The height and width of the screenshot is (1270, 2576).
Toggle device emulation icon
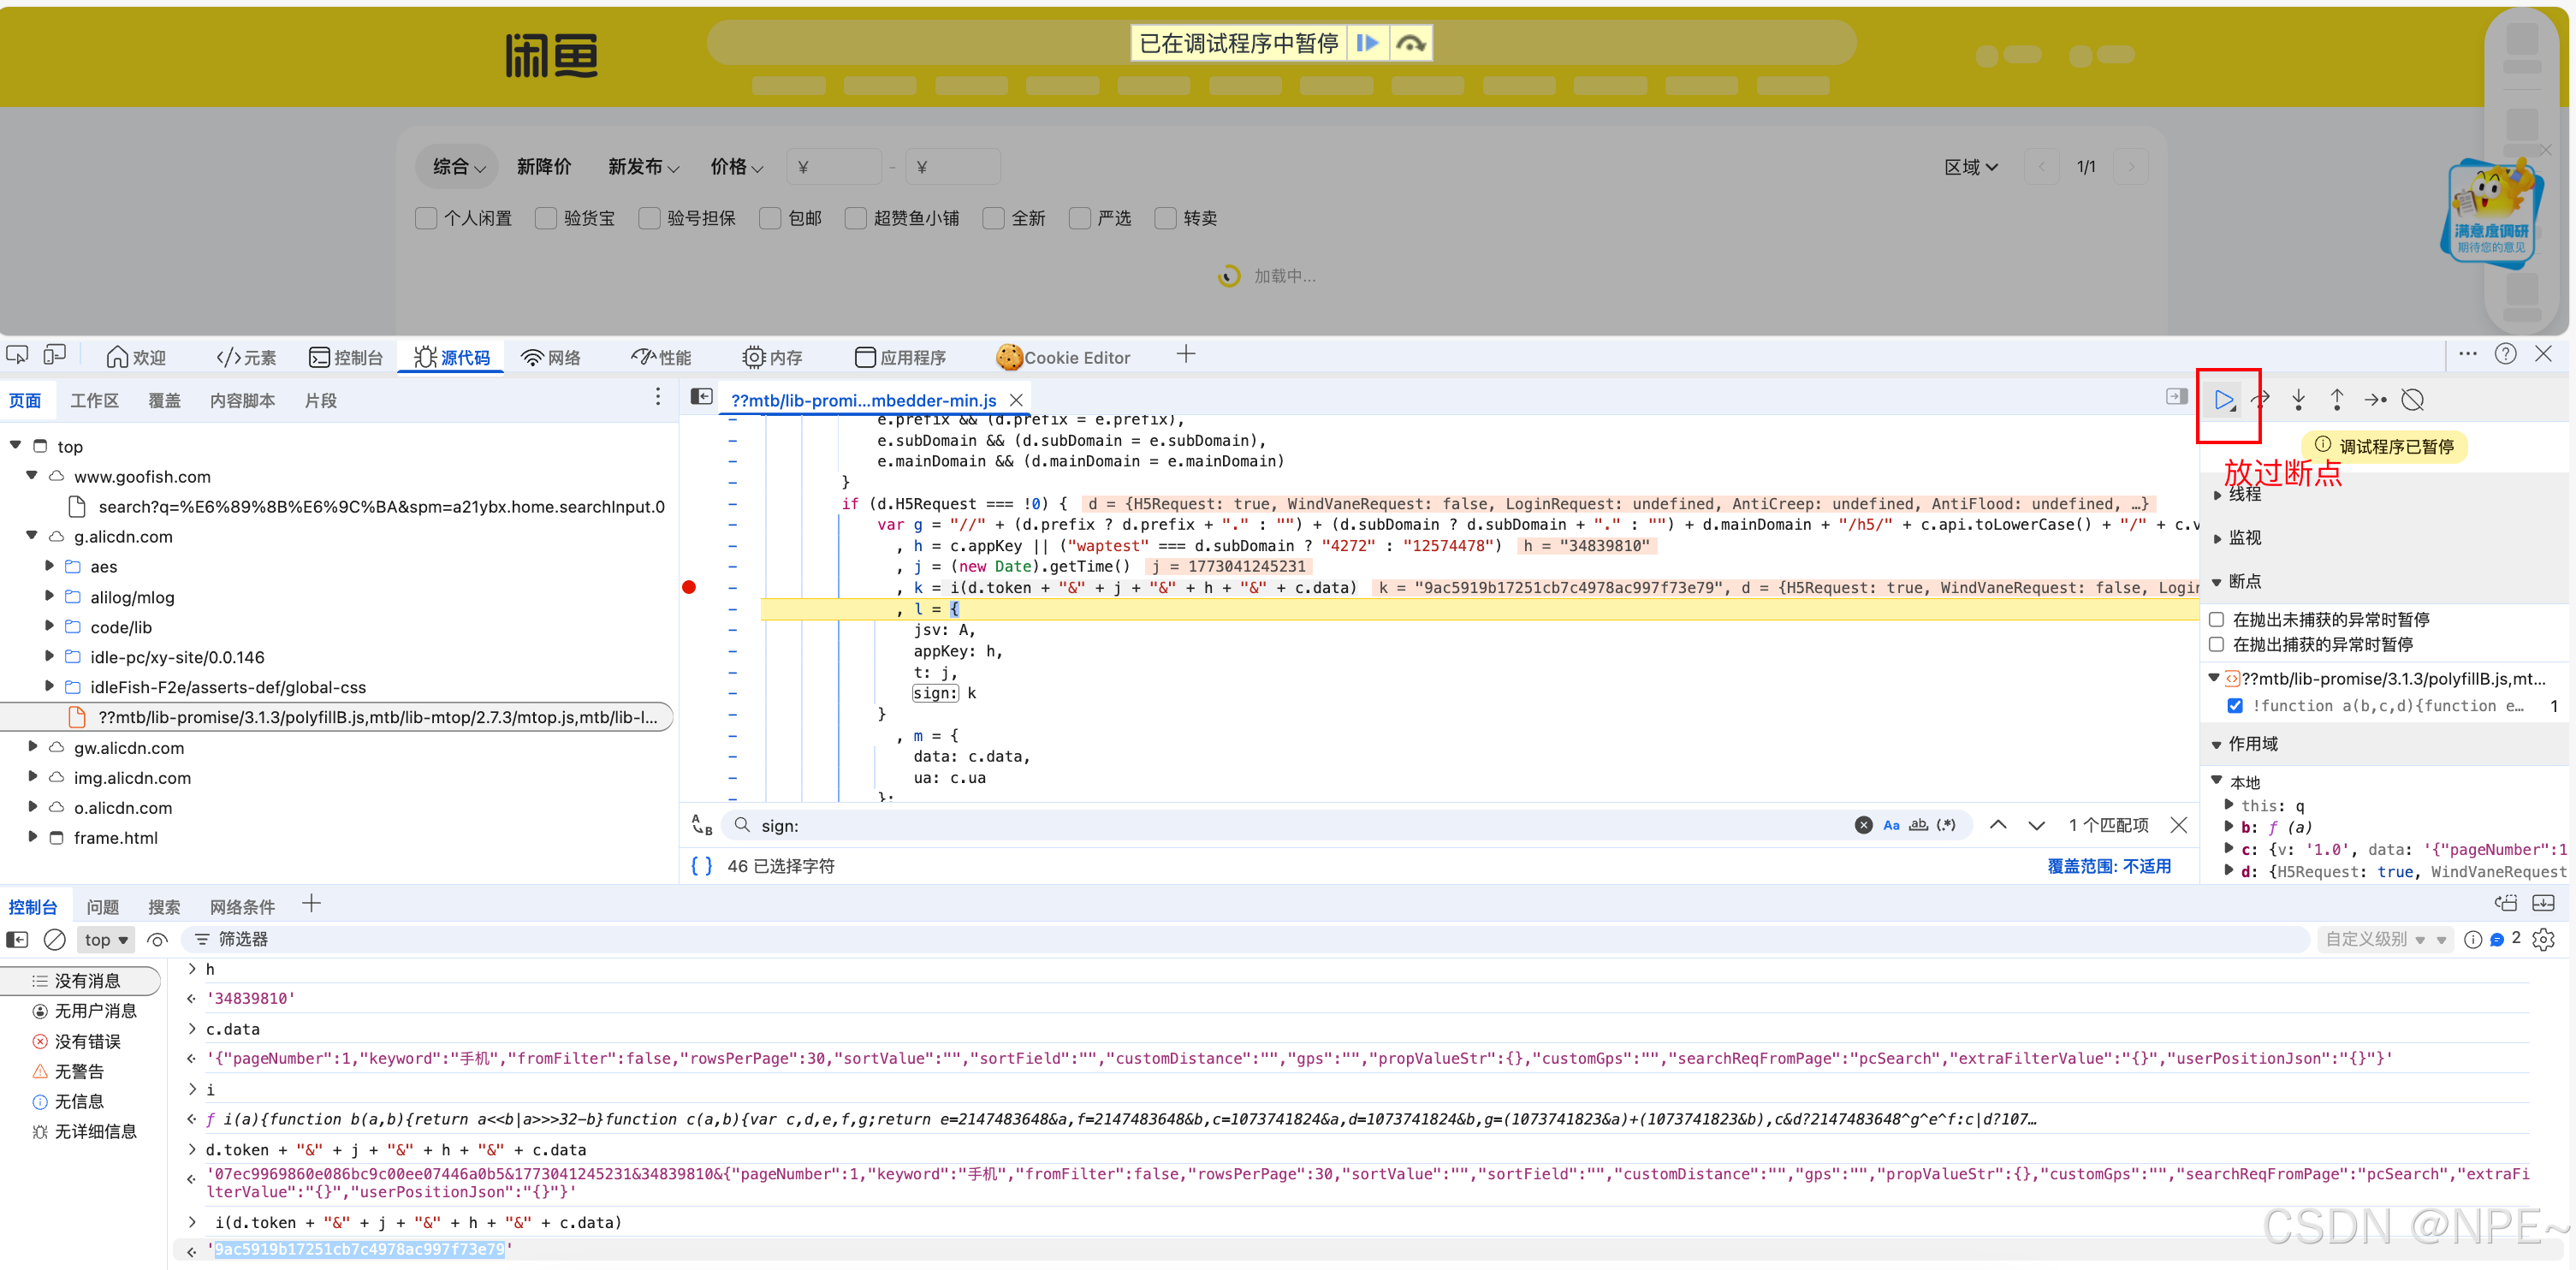click(x=55, y=355)
